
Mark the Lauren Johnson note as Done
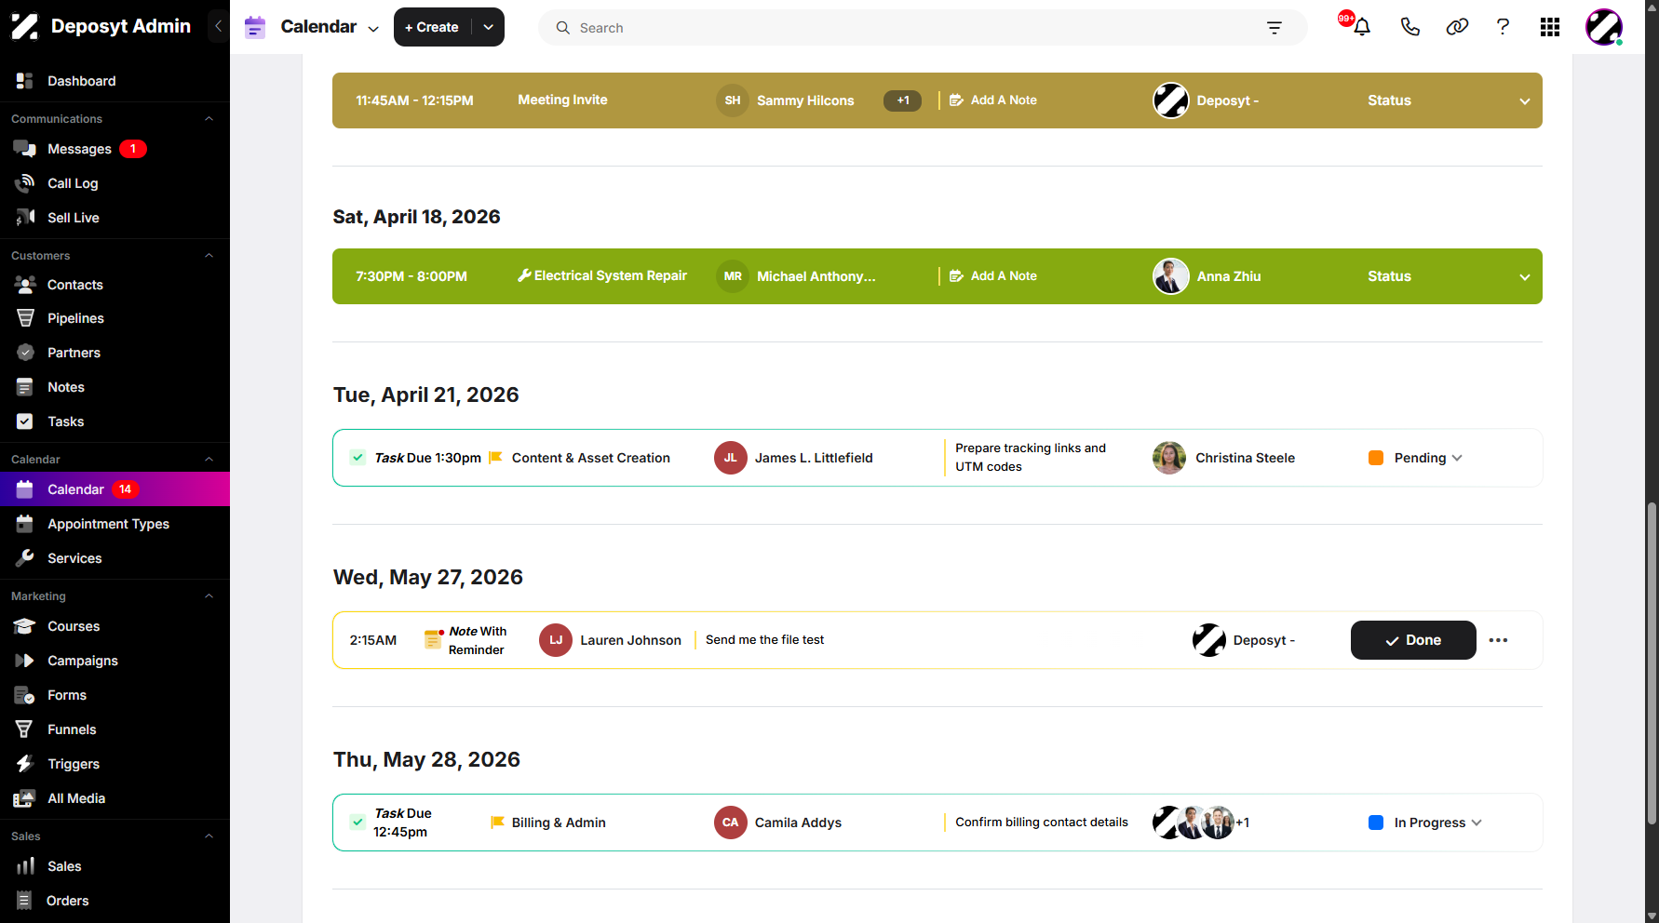point(1413,640)
